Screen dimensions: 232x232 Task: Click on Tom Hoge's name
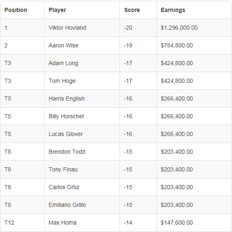click(x=62, y=81)
